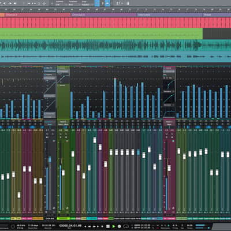The width and height of the screenshot is (231, 231).
Task: Mute the expanded magenta channel
Action: click(167, 134)
